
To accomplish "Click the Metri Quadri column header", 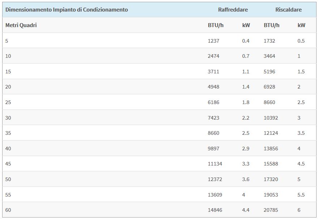I will coord(21,25).
